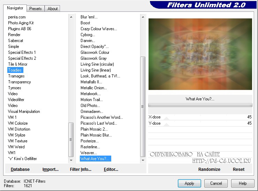Select the Rasterline... filter
The image size is (258, 191).
[x=90, y=147]
